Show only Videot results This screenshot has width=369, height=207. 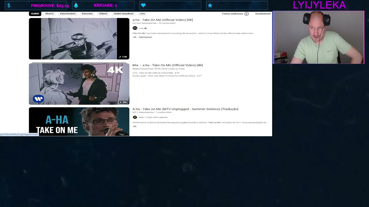click(103, 14)
